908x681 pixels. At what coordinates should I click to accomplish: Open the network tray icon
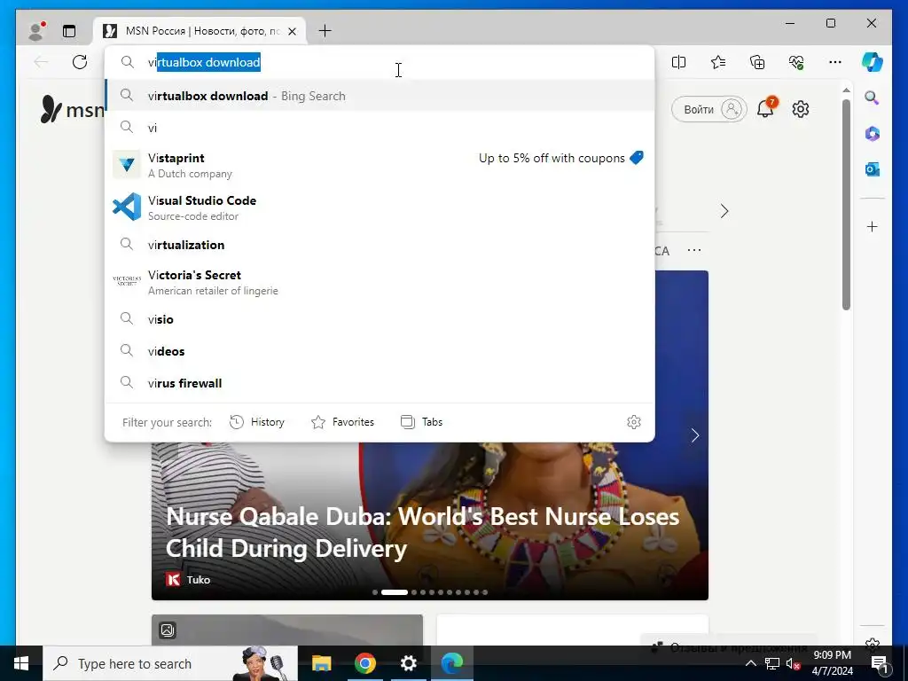(x=772, y=663)
